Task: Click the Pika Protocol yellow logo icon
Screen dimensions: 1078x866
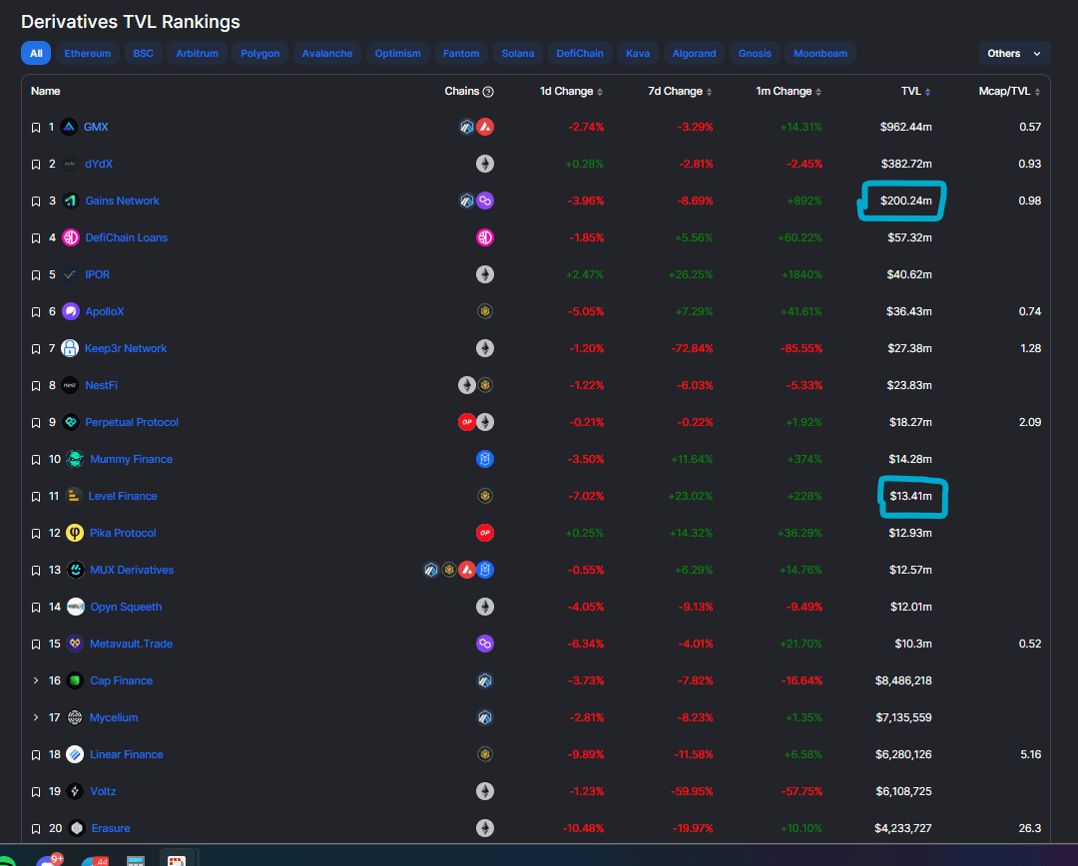Action: (x=74, y=533)
